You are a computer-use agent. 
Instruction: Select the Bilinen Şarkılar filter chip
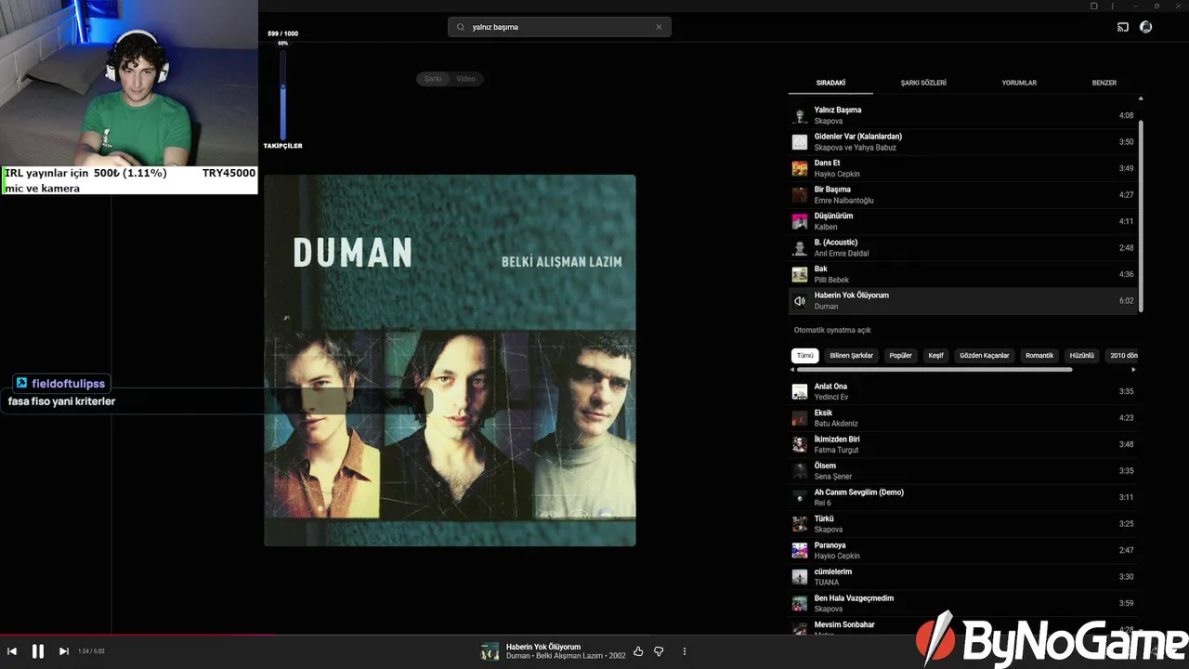point(852,356)
